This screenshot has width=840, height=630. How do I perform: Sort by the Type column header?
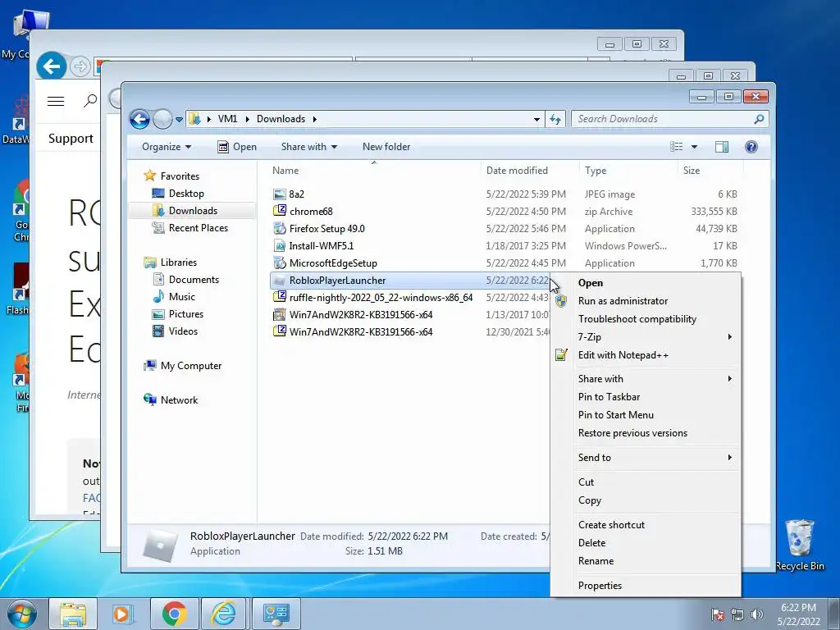coord(628,171)
